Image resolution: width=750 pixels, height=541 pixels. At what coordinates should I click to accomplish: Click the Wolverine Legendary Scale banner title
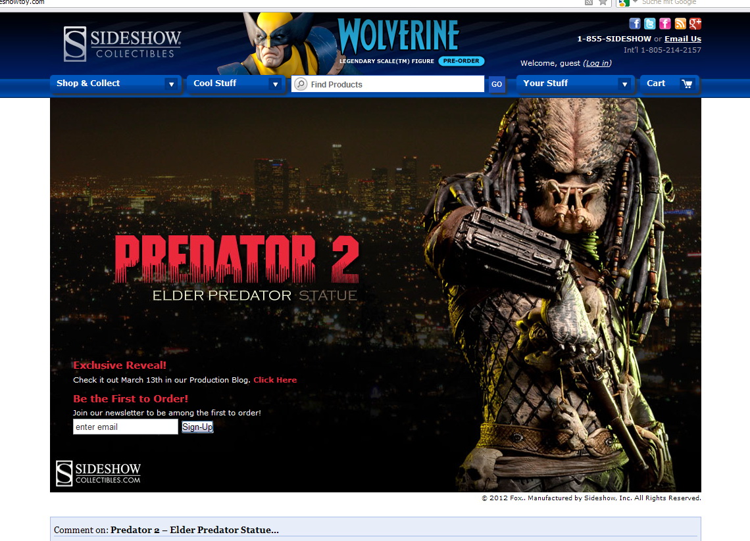click(x=398, y=35)
